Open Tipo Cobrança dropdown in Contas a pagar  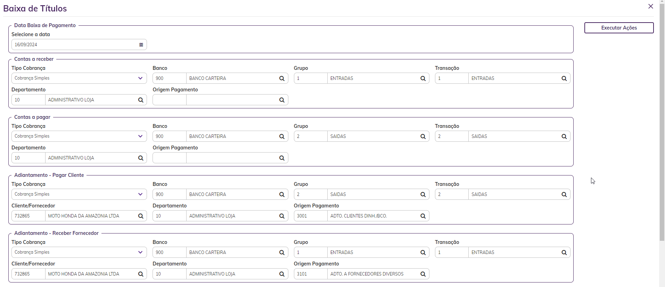[x=140, y=136]
